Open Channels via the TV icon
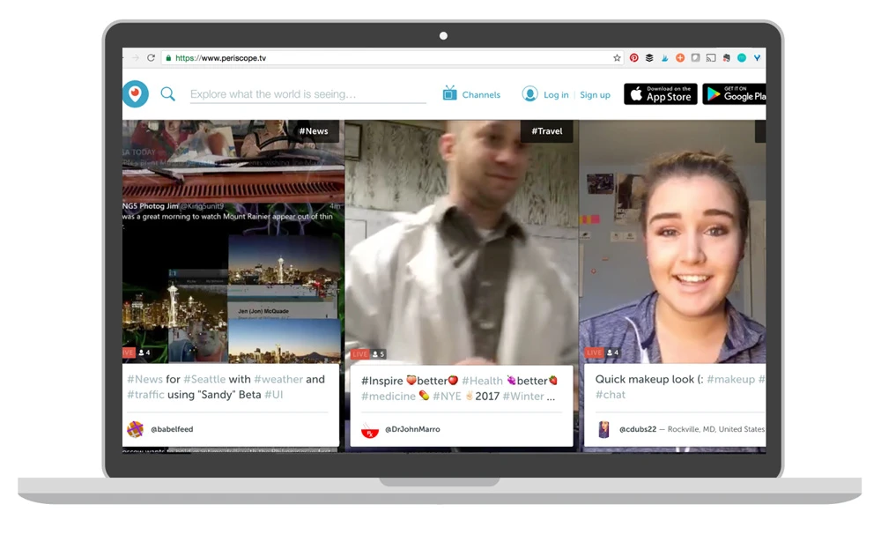881x534 pixels. coord(449,93)
